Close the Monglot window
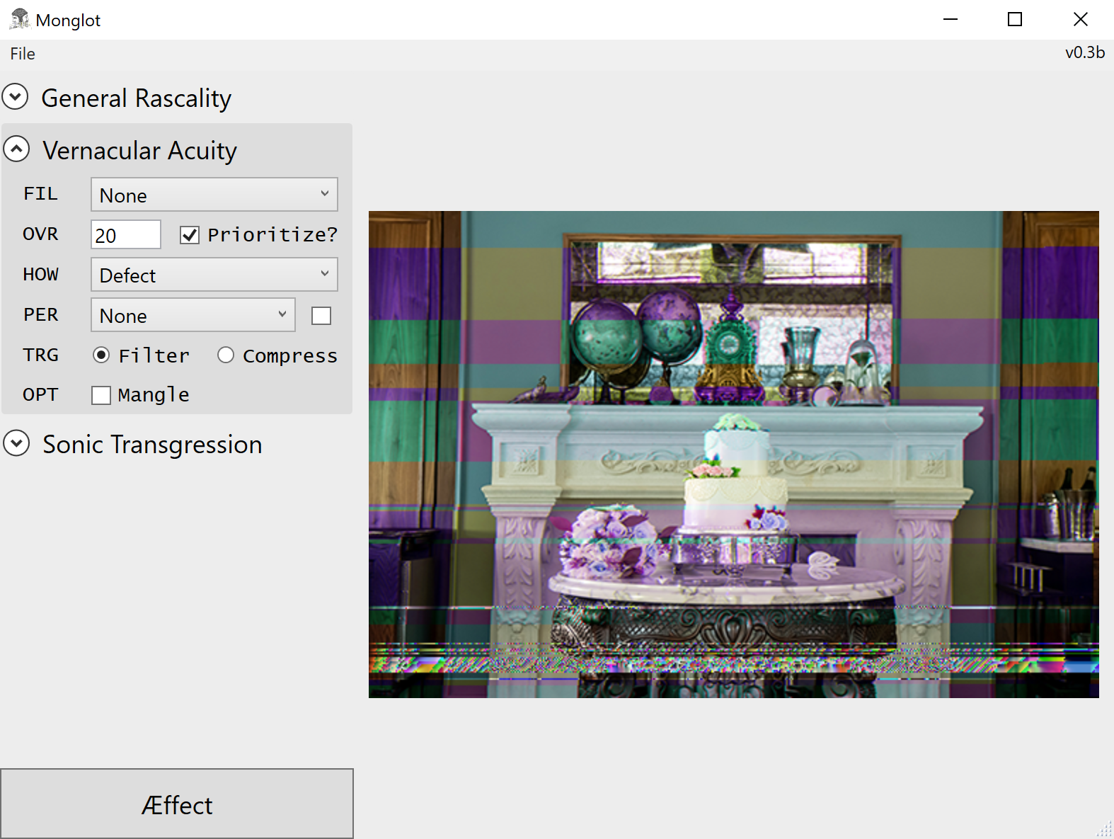This screenshot has width=1114, height=839. point(1080,19)
